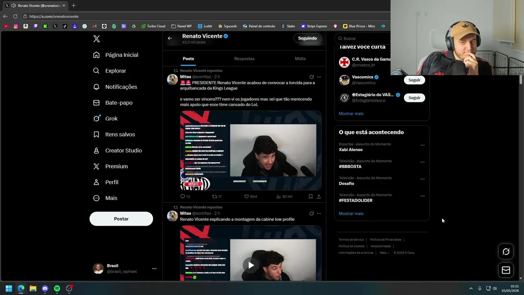524x295 pixels.
Task: Click the Seguindo button
Action: pos(307,38)
